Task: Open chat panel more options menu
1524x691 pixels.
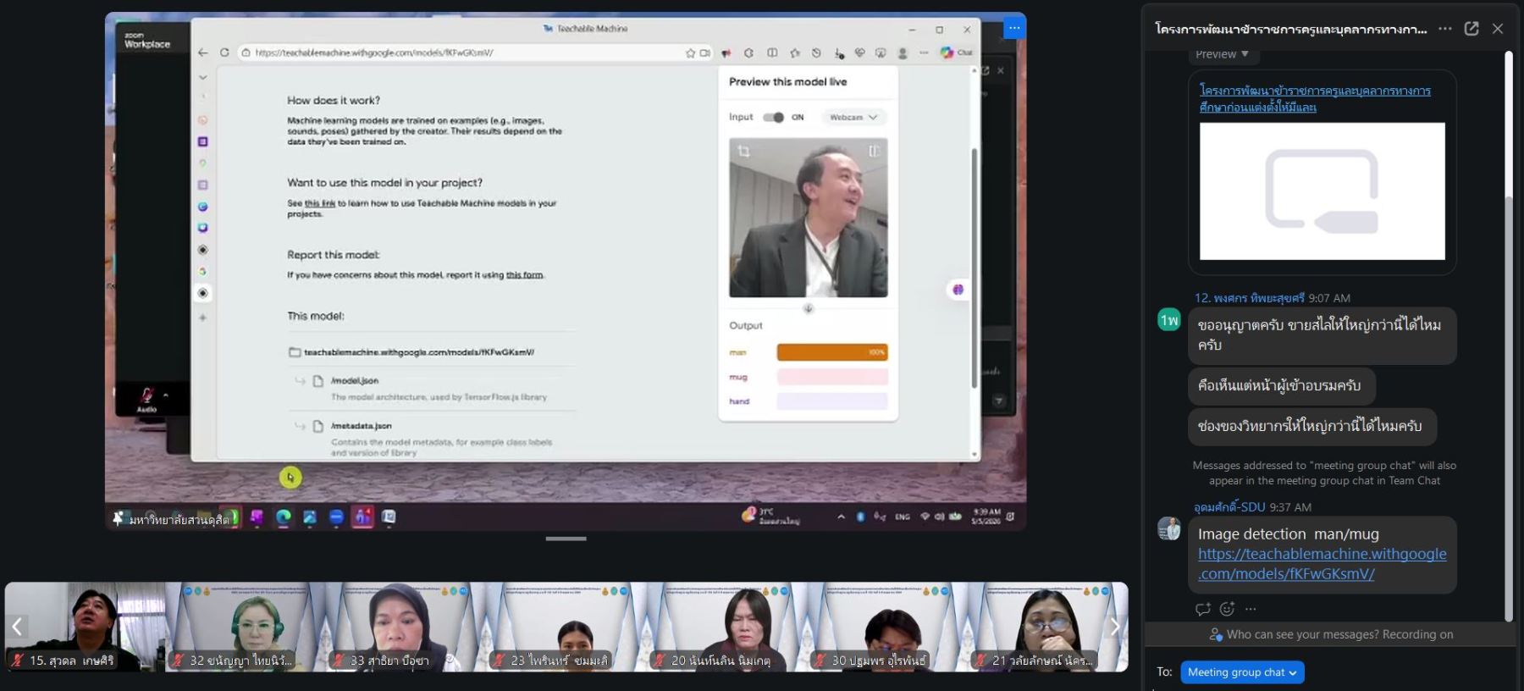Action: tap(1445, 29)
